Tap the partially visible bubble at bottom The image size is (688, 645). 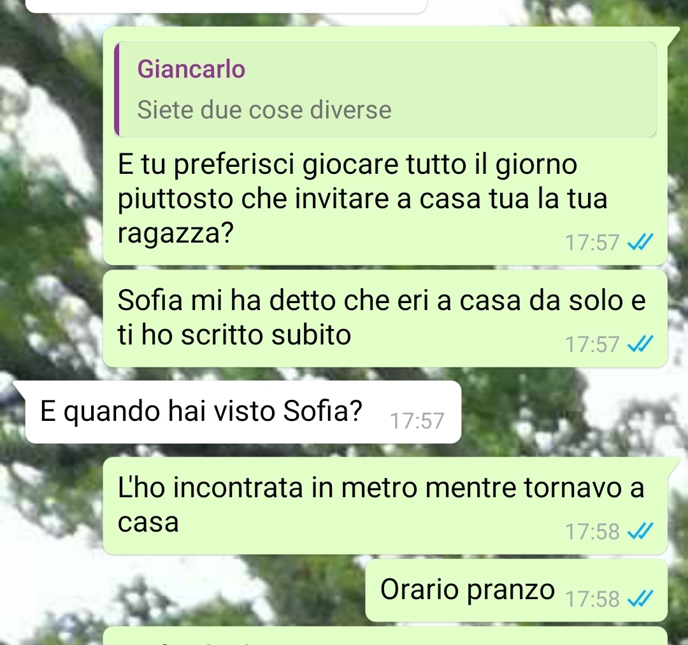pos(385,636)
